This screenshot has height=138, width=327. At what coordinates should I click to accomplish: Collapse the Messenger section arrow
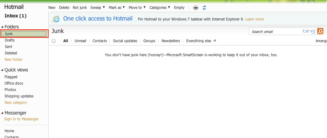click(x=2, y=113)
